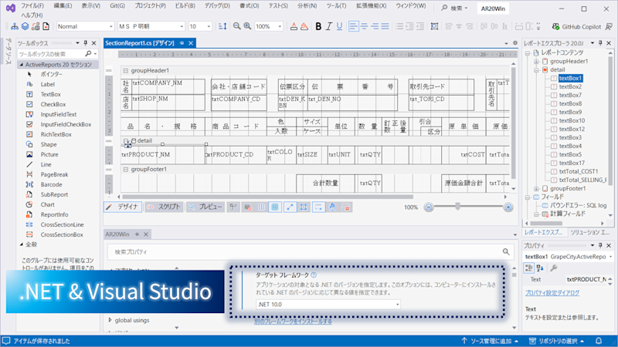Click the プロパティ設定ダイアログ link
This screenshot has width=618, height=347.
[x=552, y=293]
